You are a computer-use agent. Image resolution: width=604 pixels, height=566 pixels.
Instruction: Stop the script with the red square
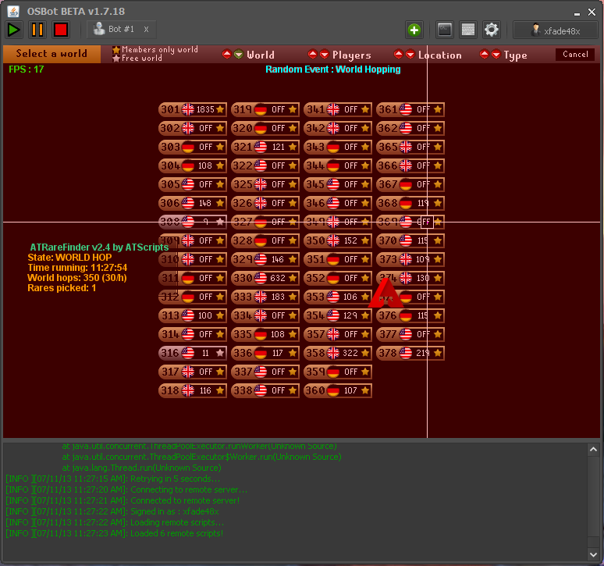61,30
